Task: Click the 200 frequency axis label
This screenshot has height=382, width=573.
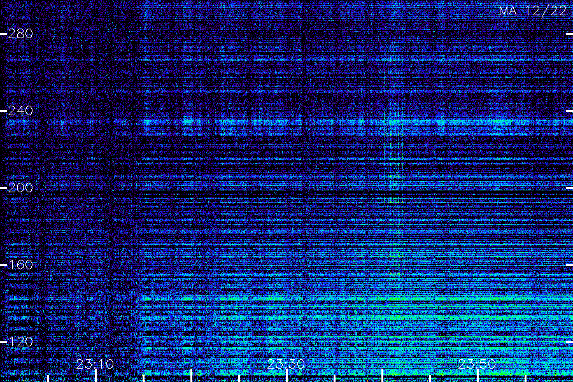Action: [20, 188]
